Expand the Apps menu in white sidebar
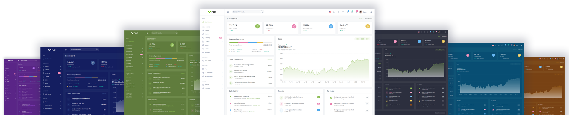 [213, 69]
